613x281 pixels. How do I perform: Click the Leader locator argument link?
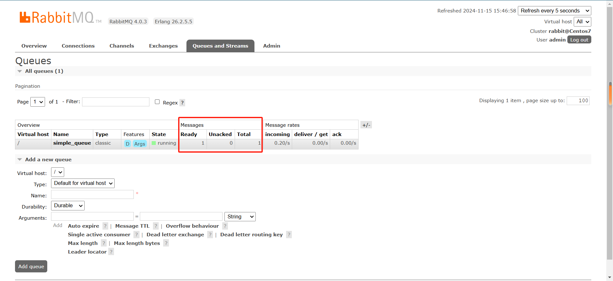tap(87, 252)
